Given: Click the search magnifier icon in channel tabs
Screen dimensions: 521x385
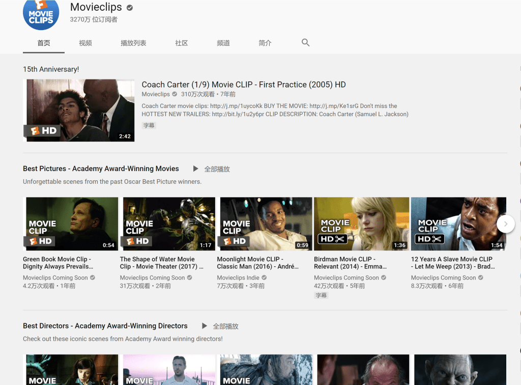Looking at the screenshot, I should pos(305,43).
